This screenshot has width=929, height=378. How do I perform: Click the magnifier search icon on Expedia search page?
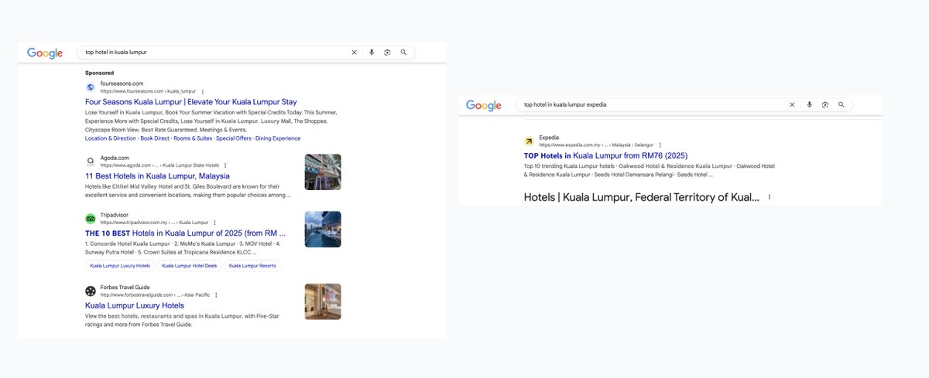(842, 104)
